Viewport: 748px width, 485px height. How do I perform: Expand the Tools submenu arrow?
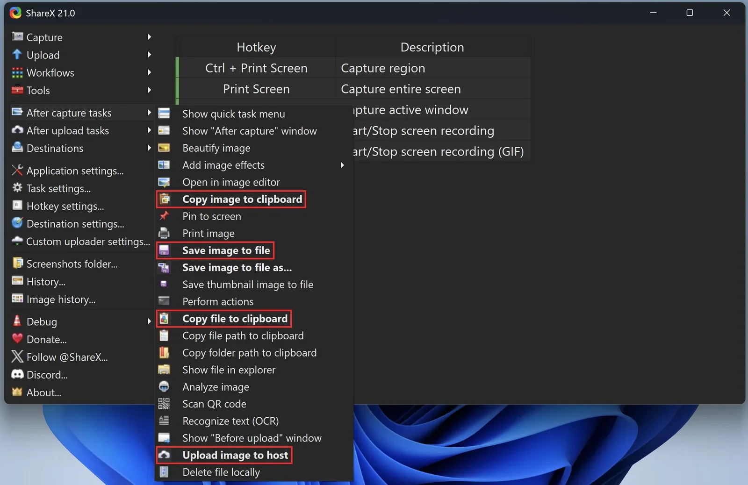tap(149, 90)
